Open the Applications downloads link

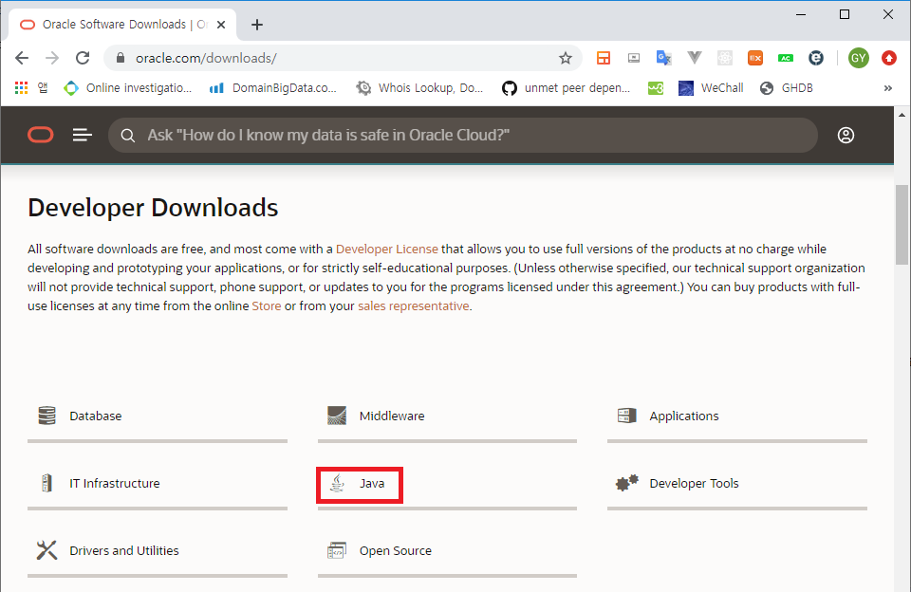(x=684, y=416)
